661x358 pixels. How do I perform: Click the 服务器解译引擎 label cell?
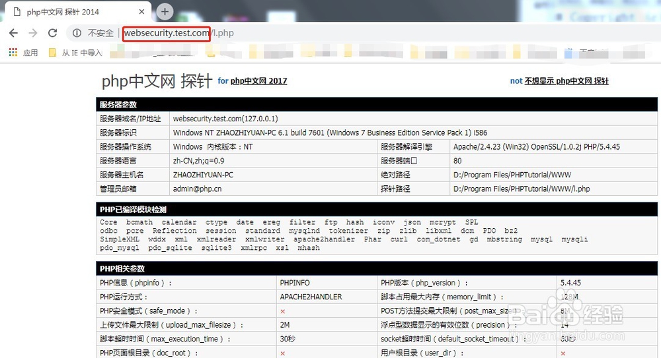413,147
